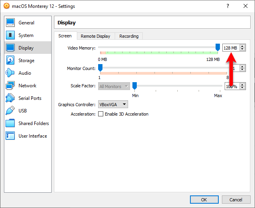The image size is (255, 208).
Task: Click the help question mark in title bar
Action: click(x=228, y=6)
